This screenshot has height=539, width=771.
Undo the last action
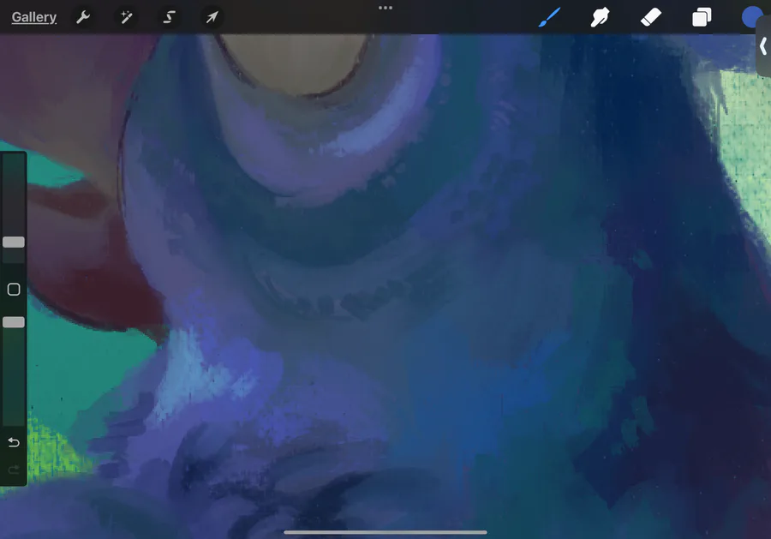pos(14,443)
